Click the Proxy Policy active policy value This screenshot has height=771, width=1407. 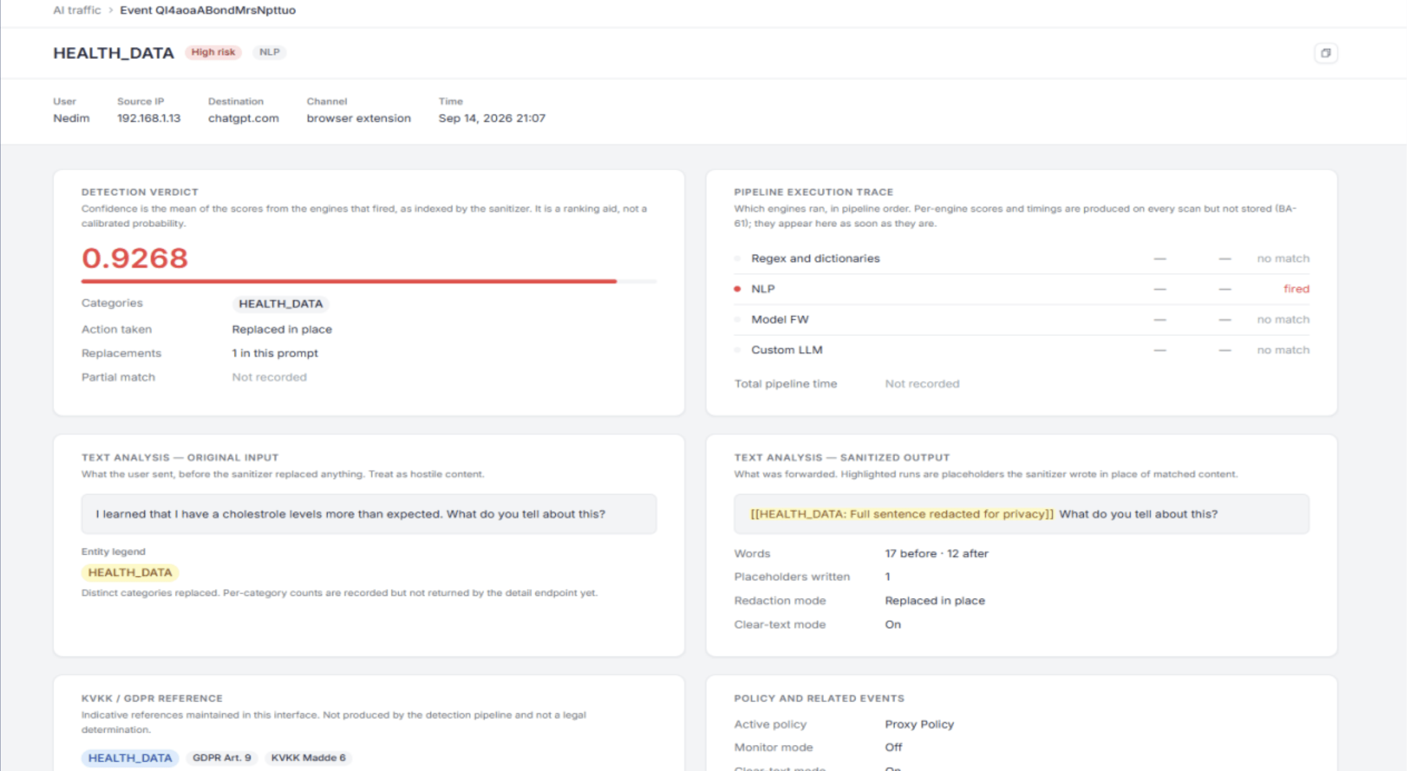(x=919, y=724)
